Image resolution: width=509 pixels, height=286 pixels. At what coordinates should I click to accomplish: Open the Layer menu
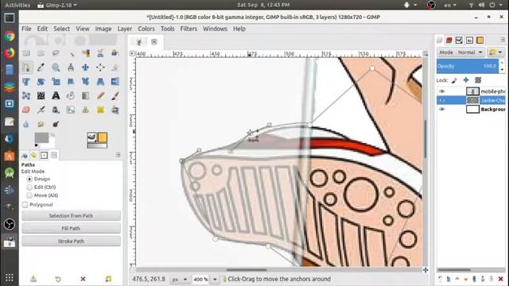(125, 29)
